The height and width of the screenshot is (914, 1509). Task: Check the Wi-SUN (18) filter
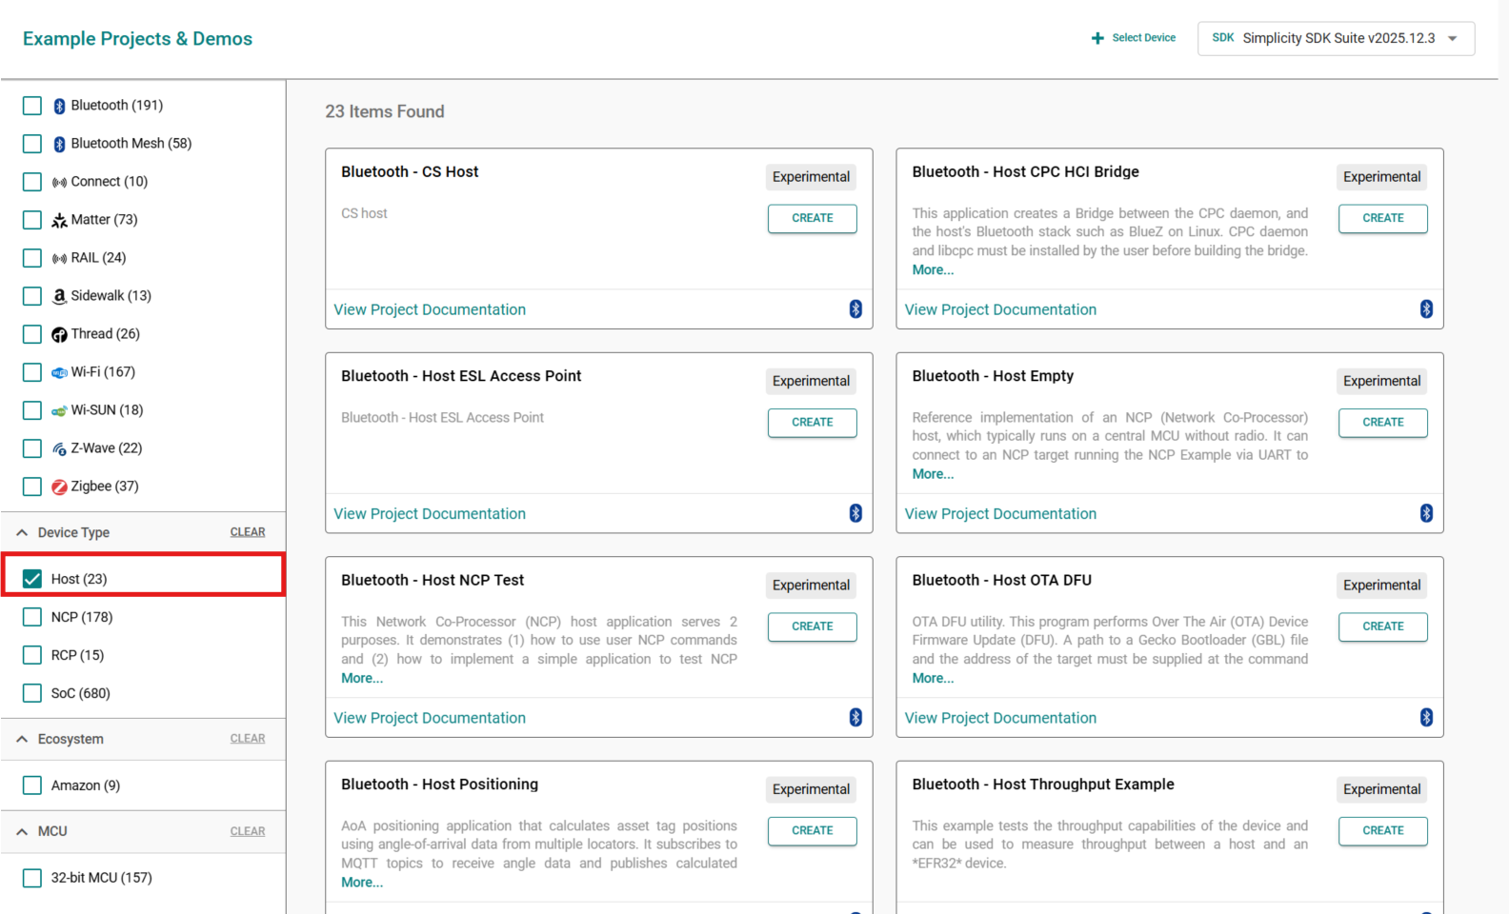tap(32, 410)
